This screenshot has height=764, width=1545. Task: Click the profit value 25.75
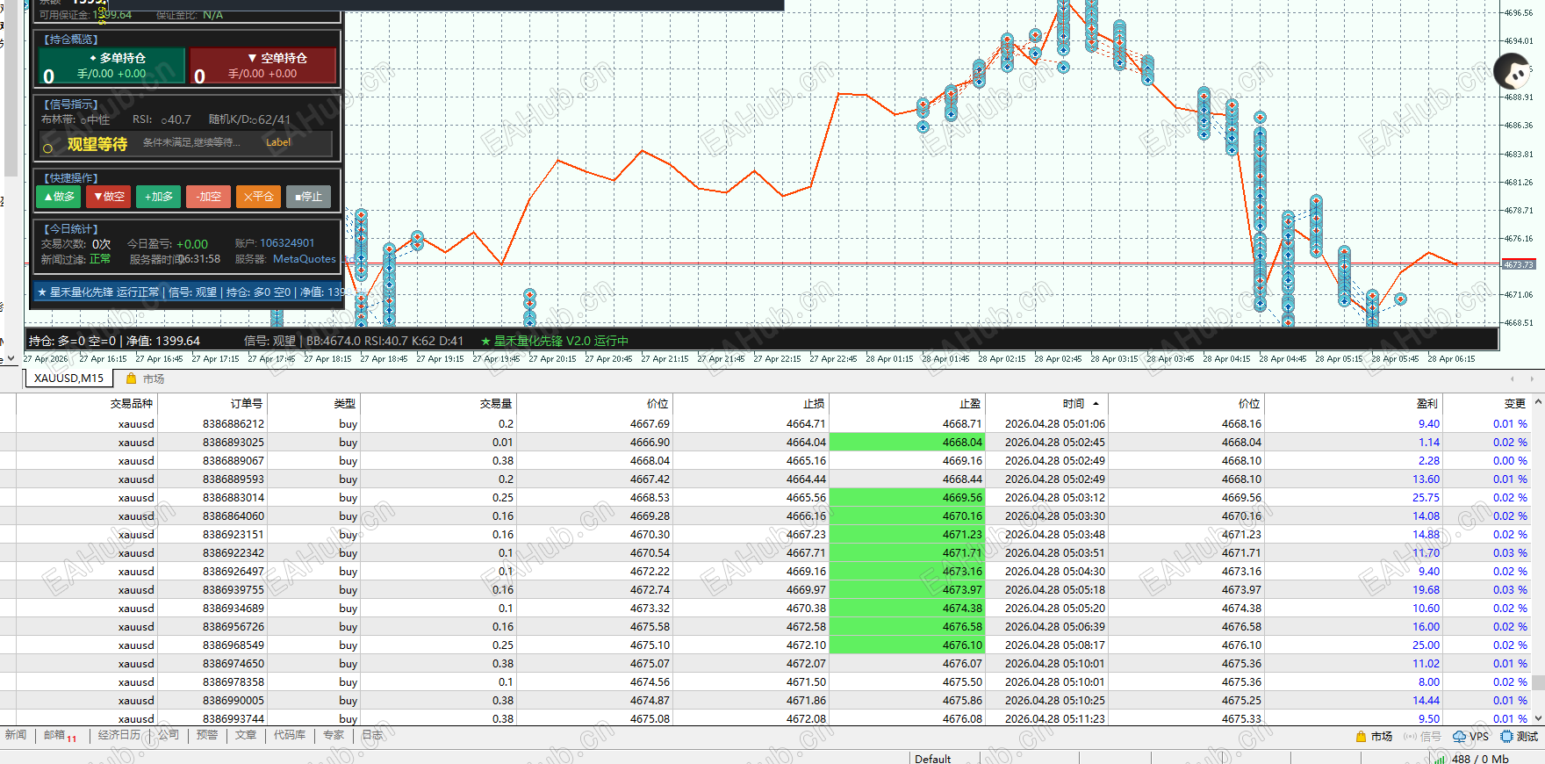pyautogui.click(x=1426, y=498)
